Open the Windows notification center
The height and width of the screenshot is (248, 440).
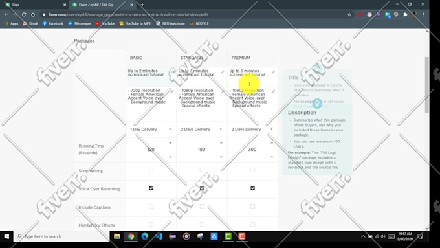[420, 236]
